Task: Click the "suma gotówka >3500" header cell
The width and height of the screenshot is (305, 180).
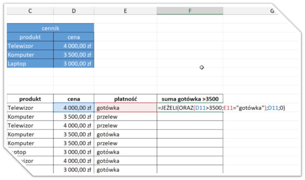Action: click(190, 99)
